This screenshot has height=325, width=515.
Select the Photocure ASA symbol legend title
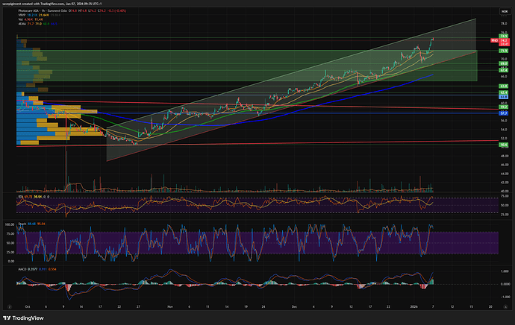[35, 11]
